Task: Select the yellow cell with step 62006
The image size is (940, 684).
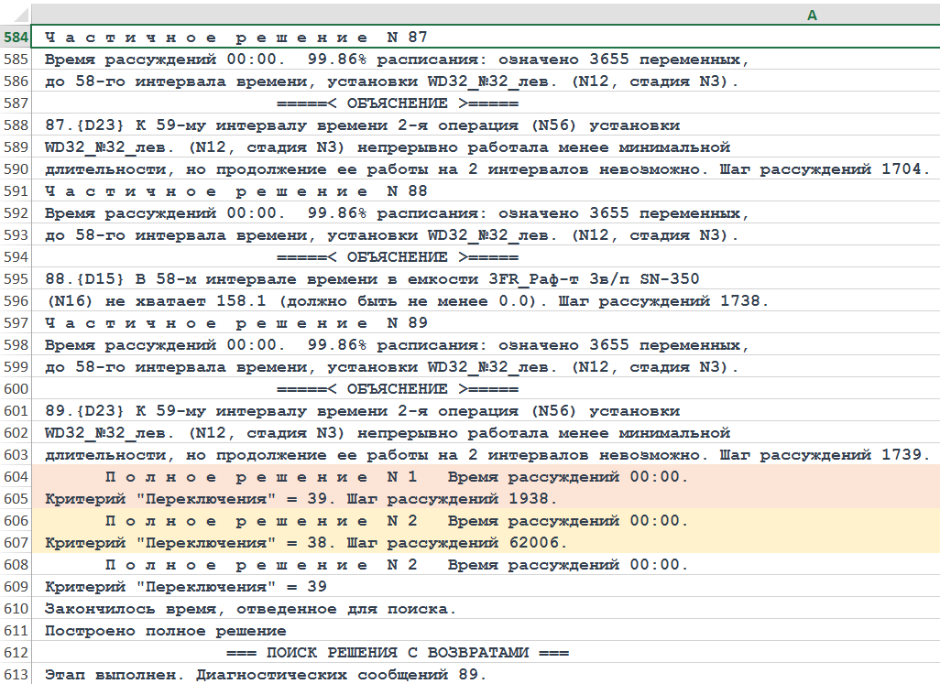Action: point(306,543)
